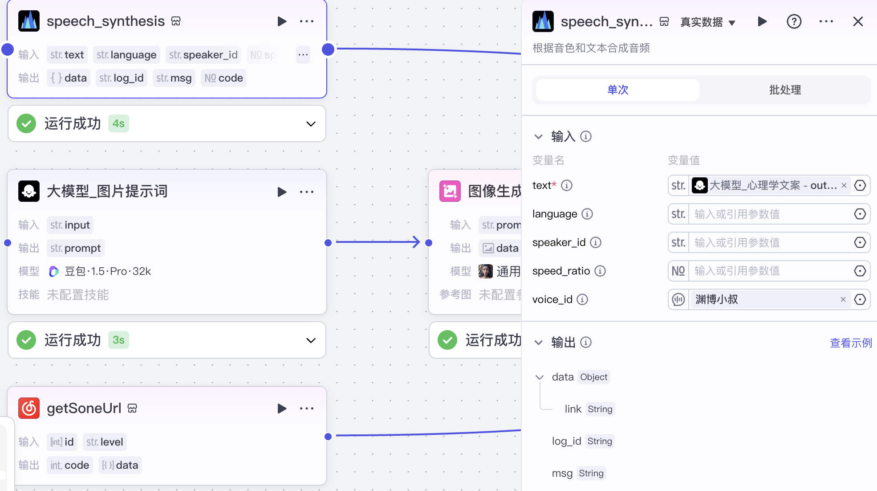Screen dimensions: 877x491
Task: Click hidden inputs ellipsis on speech_synthesis node
Action: pos(303,54)
